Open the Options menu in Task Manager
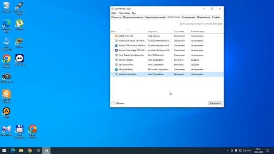The image size is (274, 154). [124, 13]
